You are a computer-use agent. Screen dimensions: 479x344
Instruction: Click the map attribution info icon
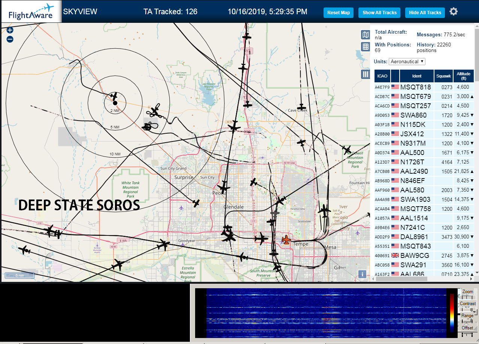362,274
